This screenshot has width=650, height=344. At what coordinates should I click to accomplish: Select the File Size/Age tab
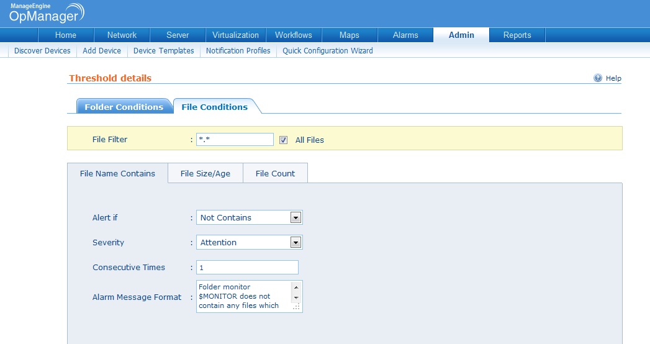tap(205, 173)
